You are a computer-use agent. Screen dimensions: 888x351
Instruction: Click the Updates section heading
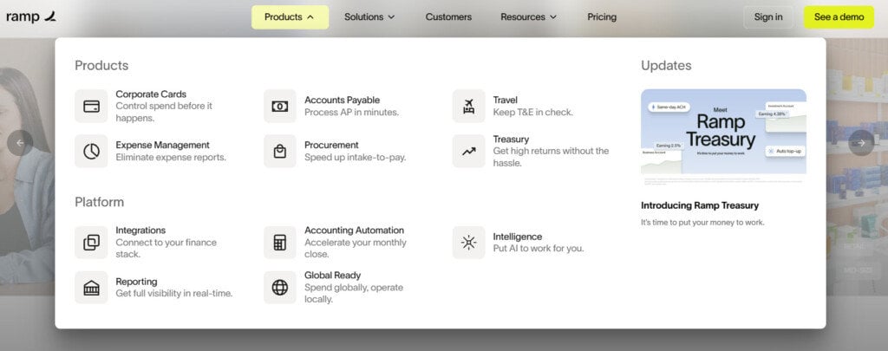click(x=666, y=66)
